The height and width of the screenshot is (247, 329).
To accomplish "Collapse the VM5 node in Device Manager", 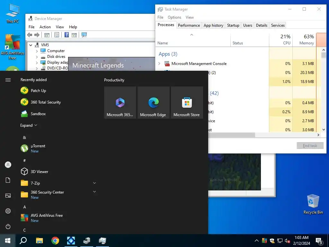I will [31, 45].
